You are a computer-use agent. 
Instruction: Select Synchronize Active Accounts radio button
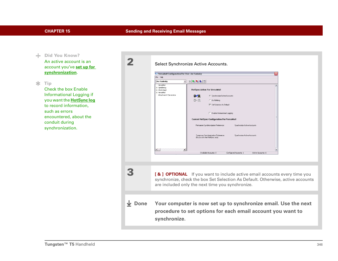210,96
